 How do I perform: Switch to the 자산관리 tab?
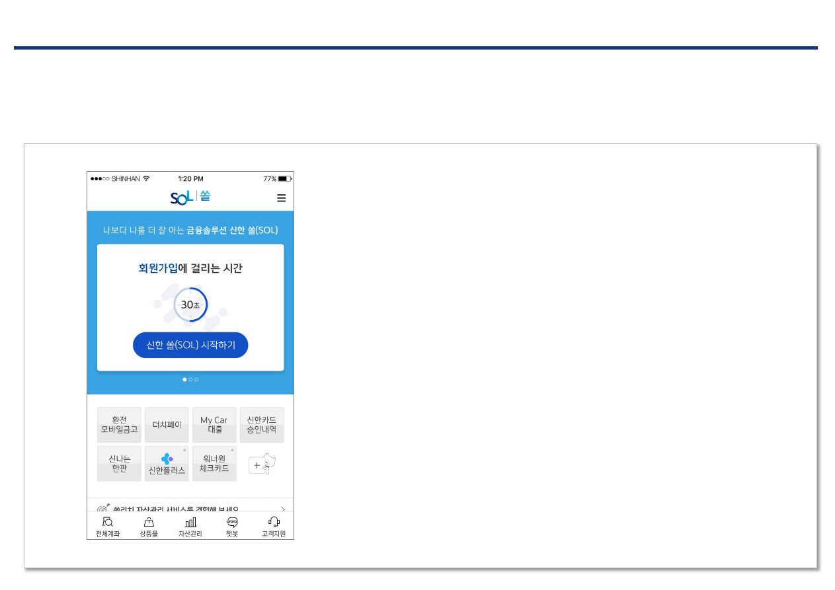point(190,527)
